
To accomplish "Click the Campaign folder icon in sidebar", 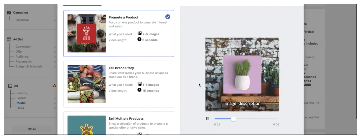I will click(9, 13).
